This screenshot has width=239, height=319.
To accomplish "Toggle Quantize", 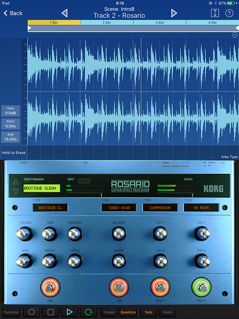I will click(x=128, y=312).
